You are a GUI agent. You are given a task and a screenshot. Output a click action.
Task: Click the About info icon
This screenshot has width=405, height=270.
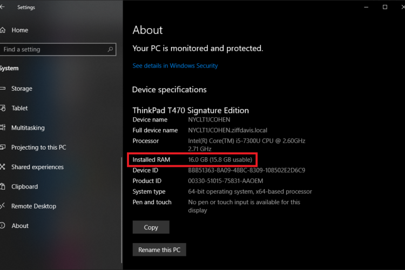tap(2, 226)
